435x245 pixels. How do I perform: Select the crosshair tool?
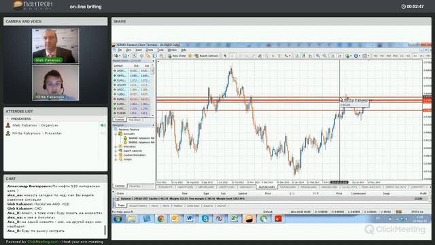232,56
